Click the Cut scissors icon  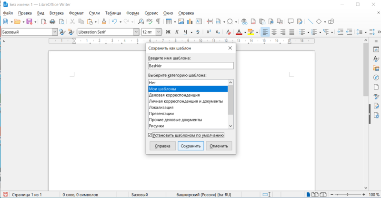(x=72, y=21)
